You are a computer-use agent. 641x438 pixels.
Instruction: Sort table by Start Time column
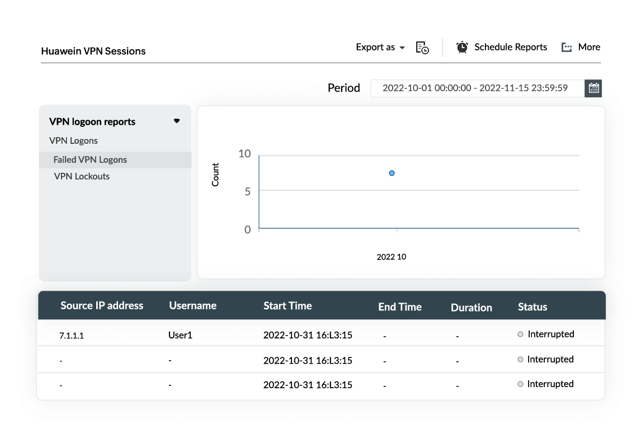click(287, 305)
